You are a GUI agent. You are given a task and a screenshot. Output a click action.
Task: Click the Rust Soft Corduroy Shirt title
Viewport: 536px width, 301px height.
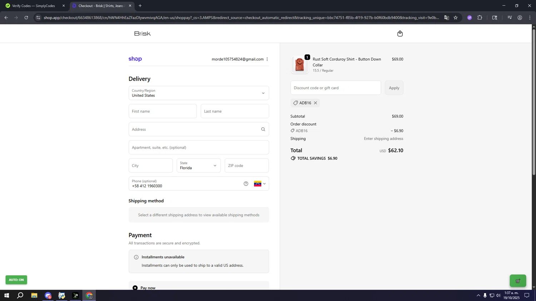pyautogui.click(x=347, y=62)
